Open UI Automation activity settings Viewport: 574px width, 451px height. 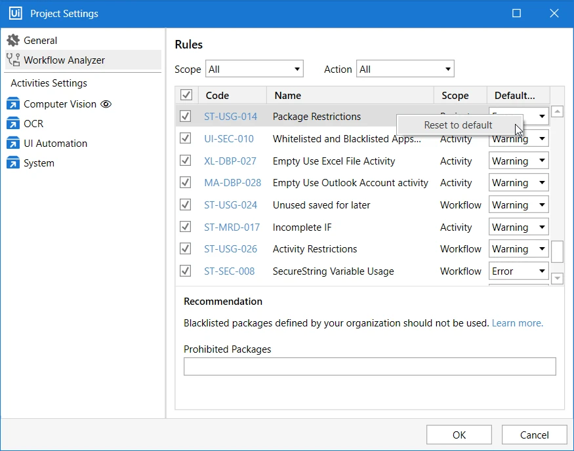click(56, 144)
